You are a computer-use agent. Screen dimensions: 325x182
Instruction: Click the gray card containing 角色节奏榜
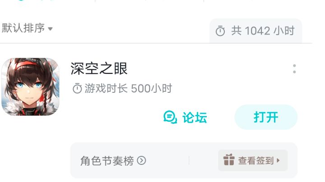184,160
